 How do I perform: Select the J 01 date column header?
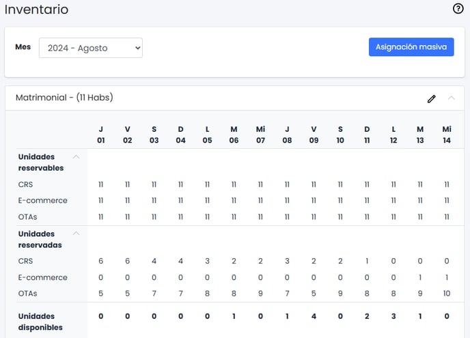coord(100,135)
